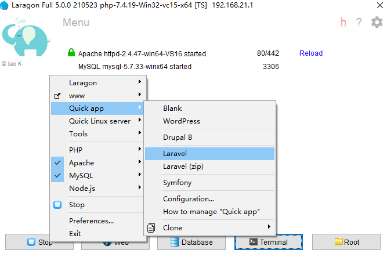
Task: Create a Blank quick app
Action: pyautogui.click(x=209, y=108)
